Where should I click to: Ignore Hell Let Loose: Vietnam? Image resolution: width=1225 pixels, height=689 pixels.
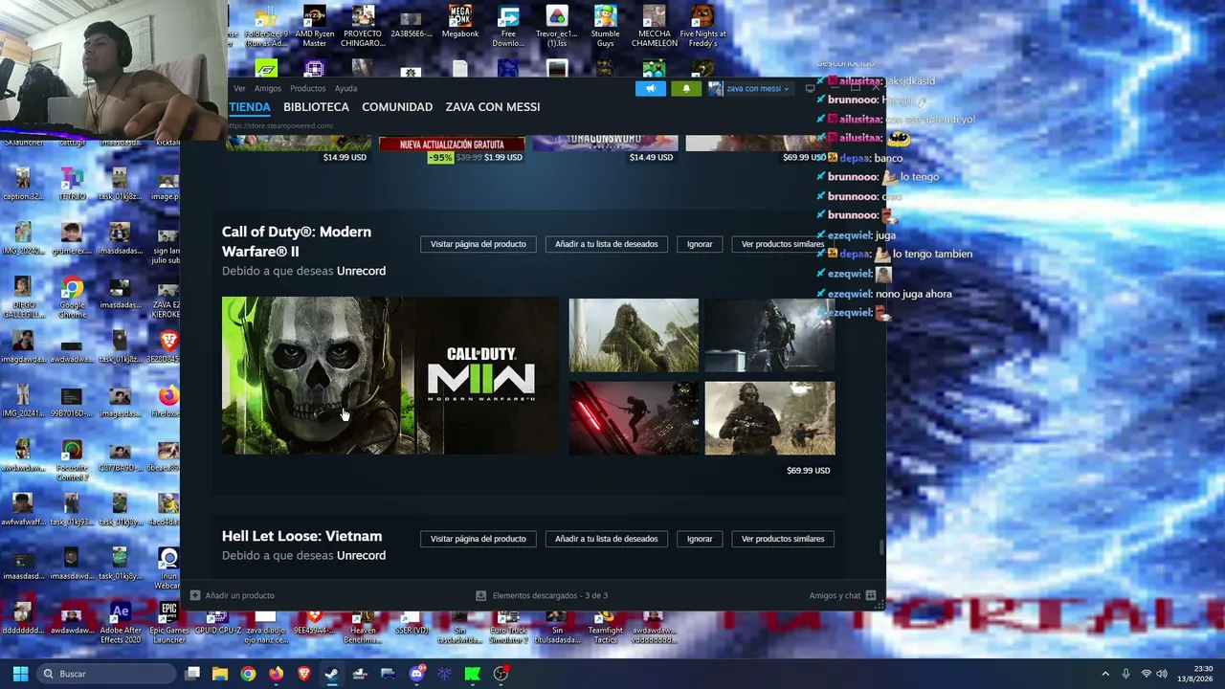click(700, 539)
